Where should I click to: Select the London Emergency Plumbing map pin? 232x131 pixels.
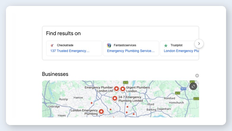point(101,112)
